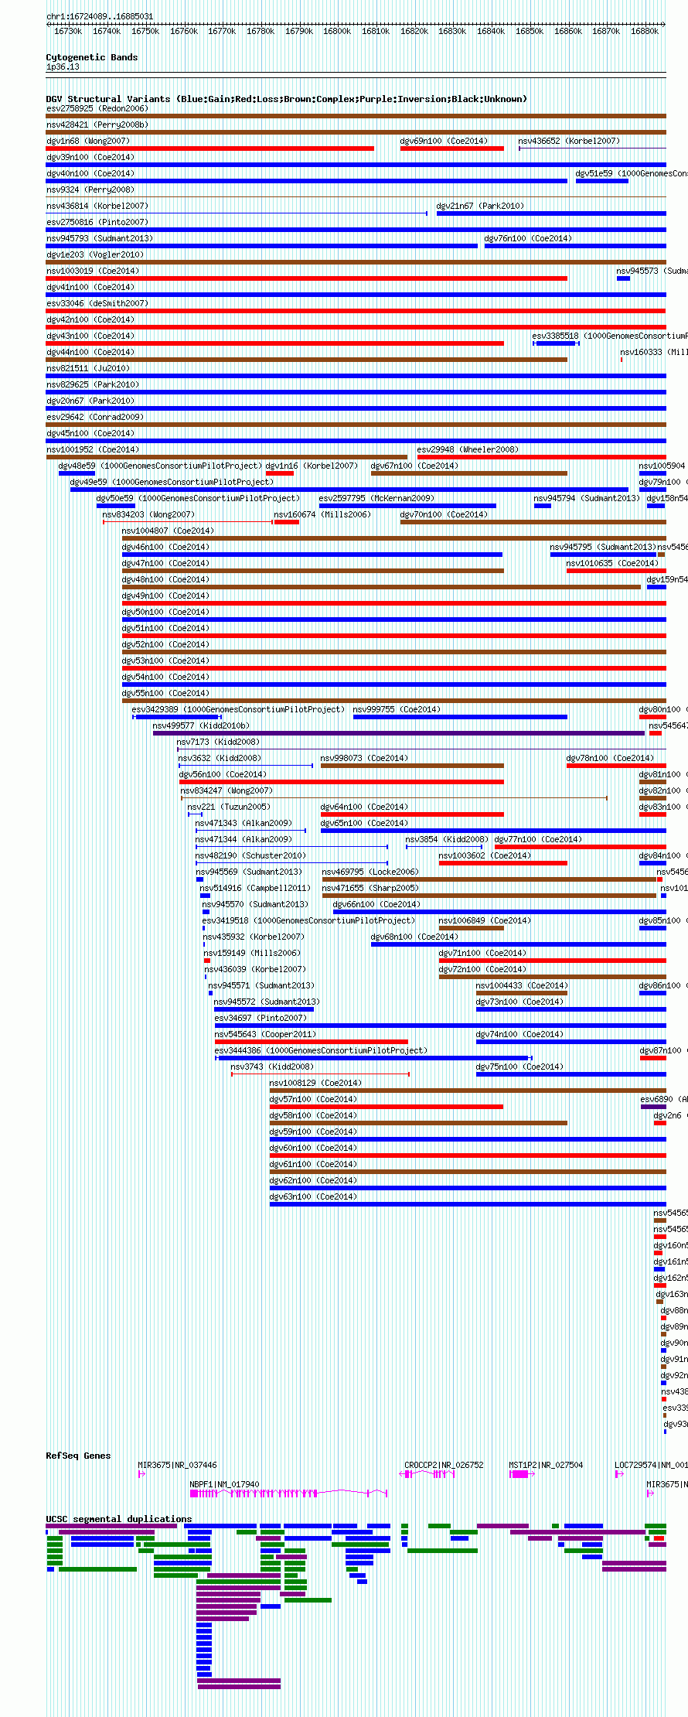Click nsv482190 (Schuster2010) label

(250, 856)
